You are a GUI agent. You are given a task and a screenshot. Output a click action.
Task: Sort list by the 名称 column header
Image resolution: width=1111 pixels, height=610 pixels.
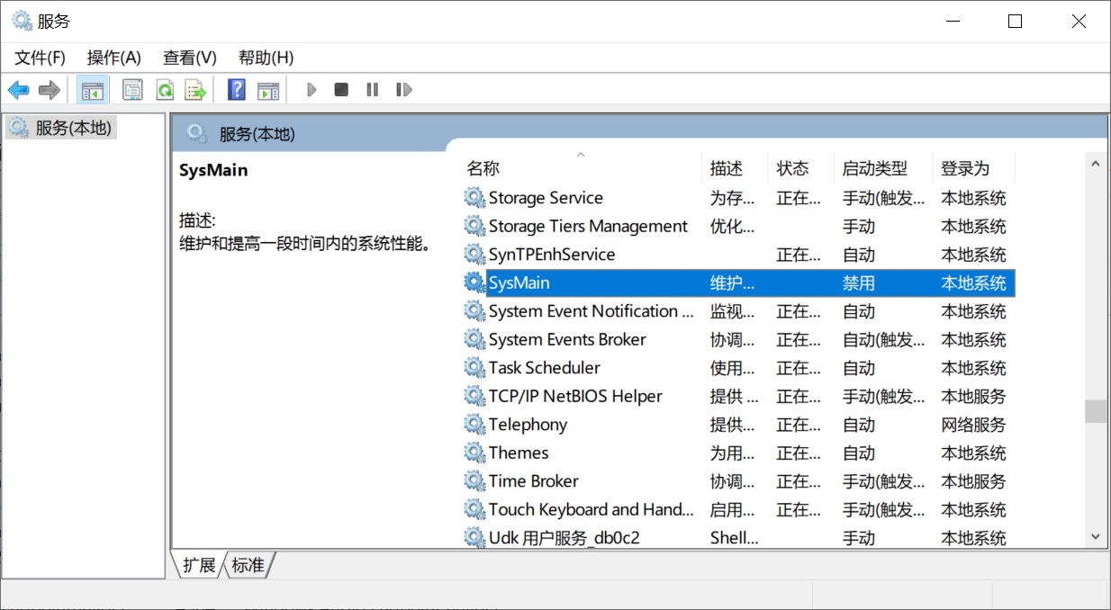483,168
